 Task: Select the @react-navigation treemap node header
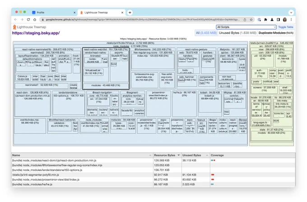(x=102, y=92)
